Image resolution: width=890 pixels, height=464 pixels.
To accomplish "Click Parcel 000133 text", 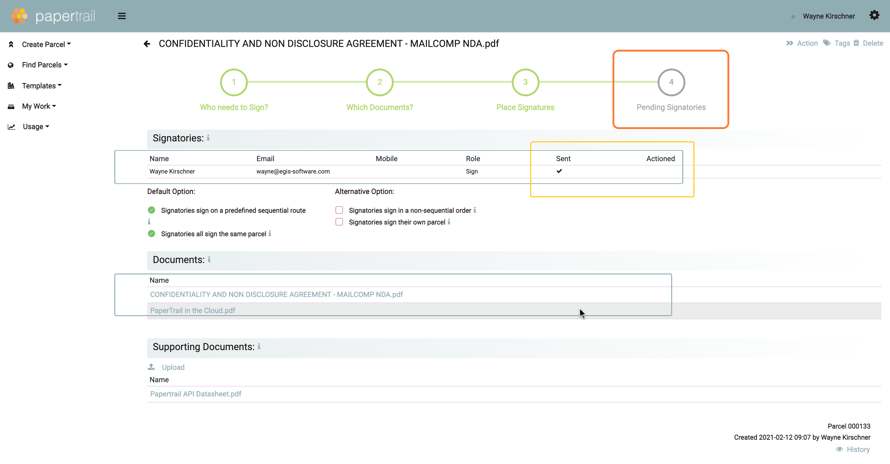I will click(x=849, y=426).
